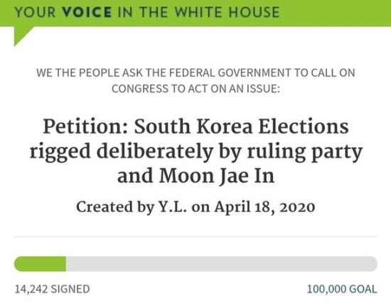Click the right end of the progress bar
The width and height of the screenshot is (391, 303).
(x=372, y=264)
